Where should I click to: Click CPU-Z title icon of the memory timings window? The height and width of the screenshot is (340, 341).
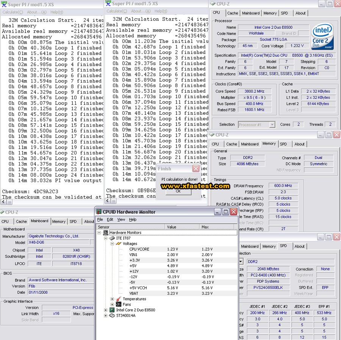tap(211, 135)
